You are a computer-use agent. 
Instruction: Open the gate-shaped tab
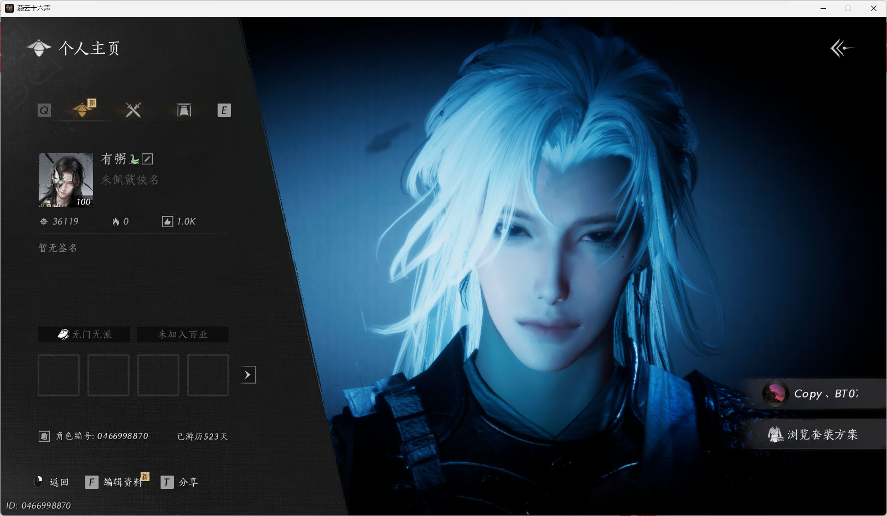coord(184,110)
